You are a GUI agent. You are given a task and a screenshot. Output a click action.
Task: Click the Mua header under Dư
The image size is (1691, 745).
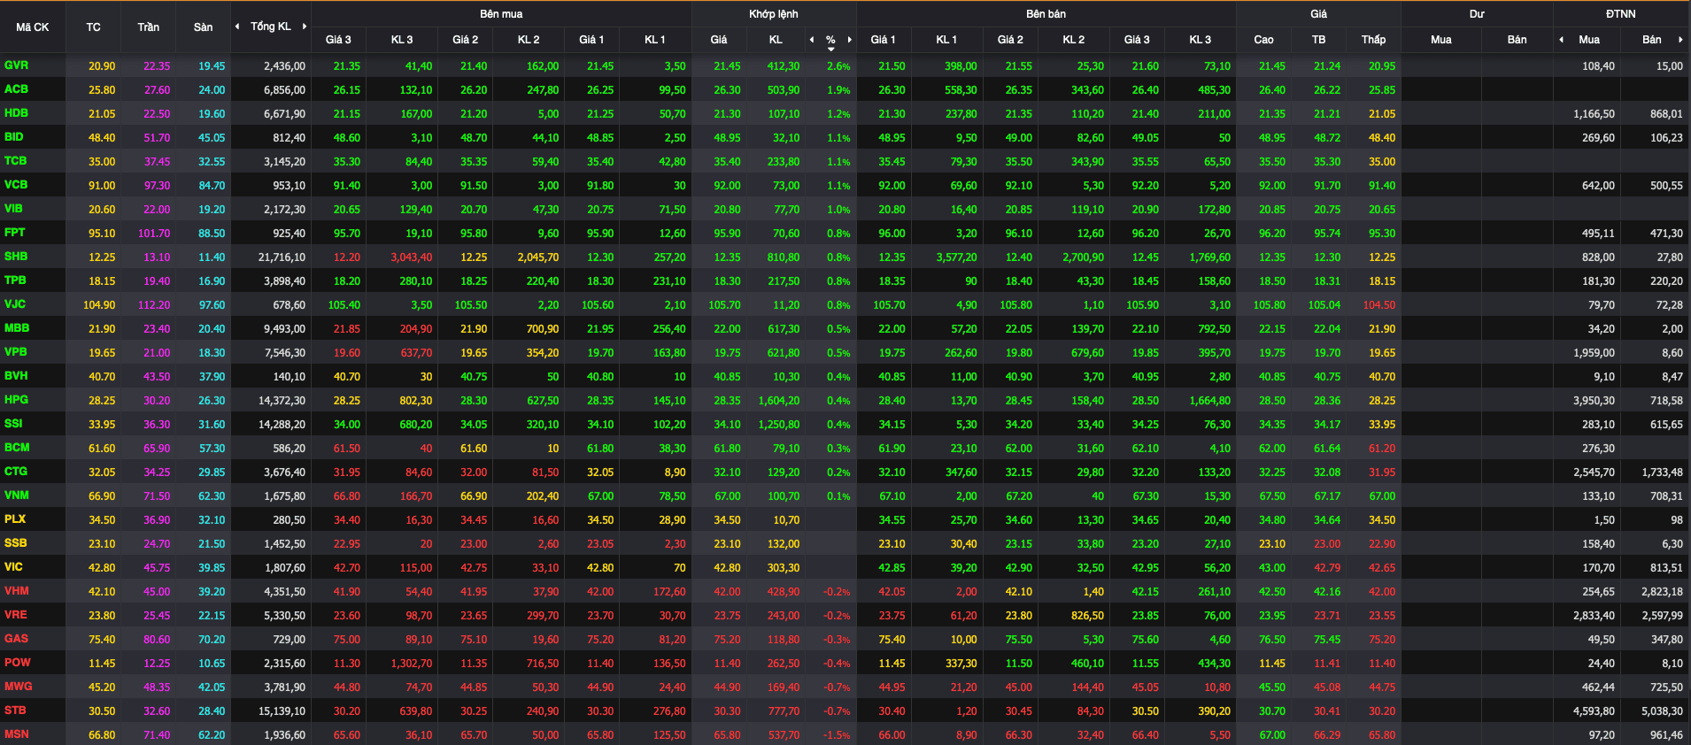(x=1441, y=40)
